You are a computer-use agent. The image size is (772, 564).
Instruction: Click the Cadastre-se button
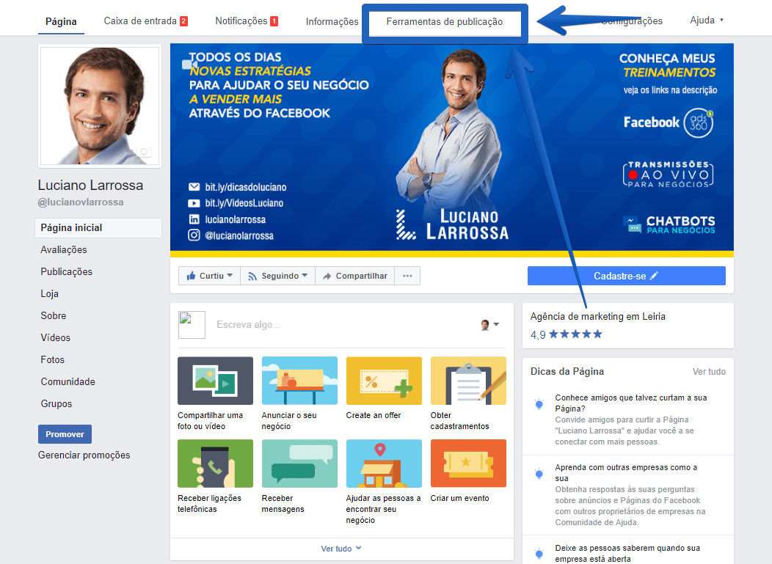(626, 276)
